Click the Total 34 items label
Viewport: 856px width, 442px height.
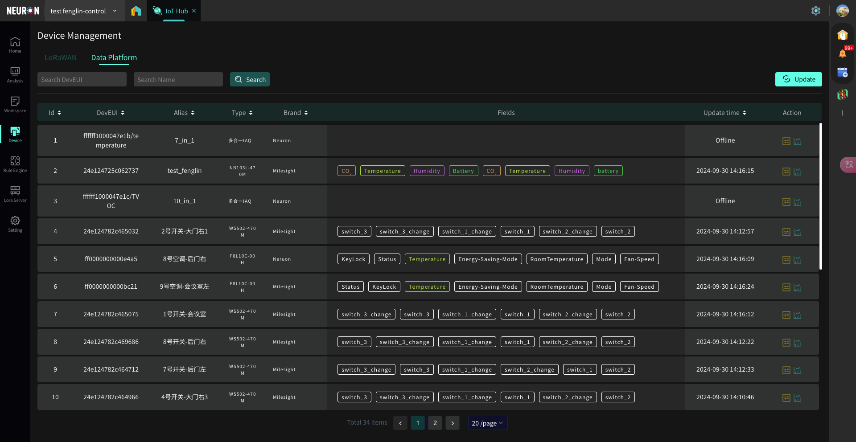367,422
